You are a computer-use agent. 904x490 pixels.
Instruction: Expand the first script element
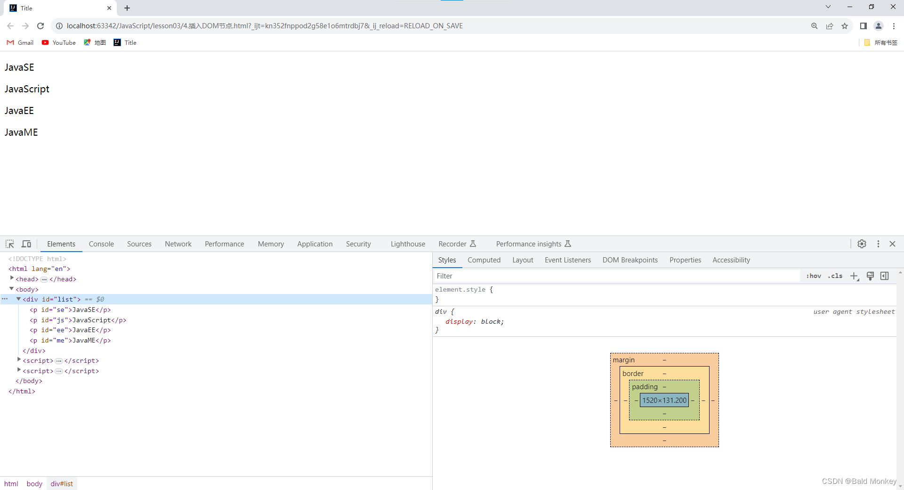(x=19, y=360)
